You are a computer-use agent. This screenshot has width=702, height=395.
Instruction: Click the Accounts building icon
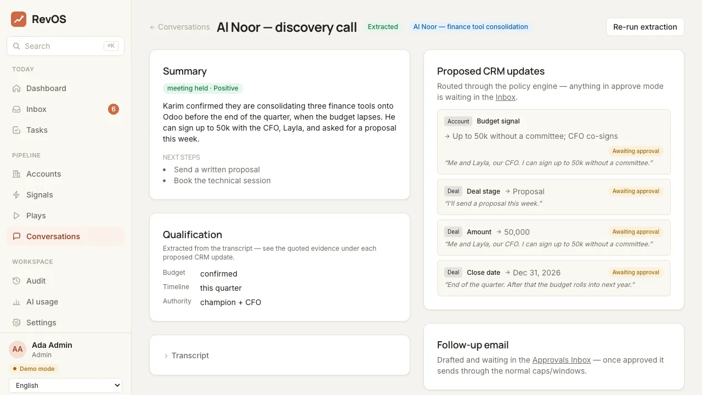pyautogui.click(x=16, y=174)
